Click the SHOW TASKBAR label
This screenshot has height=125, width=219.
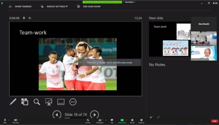(x=23, y=7)
